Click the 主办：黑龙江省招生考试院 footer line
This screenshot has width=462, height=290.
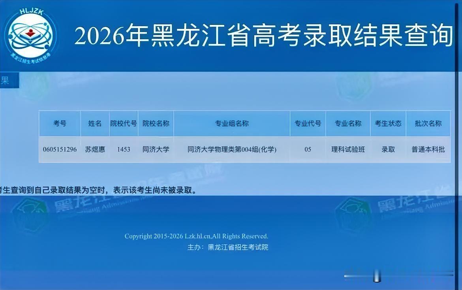(228, 247)
